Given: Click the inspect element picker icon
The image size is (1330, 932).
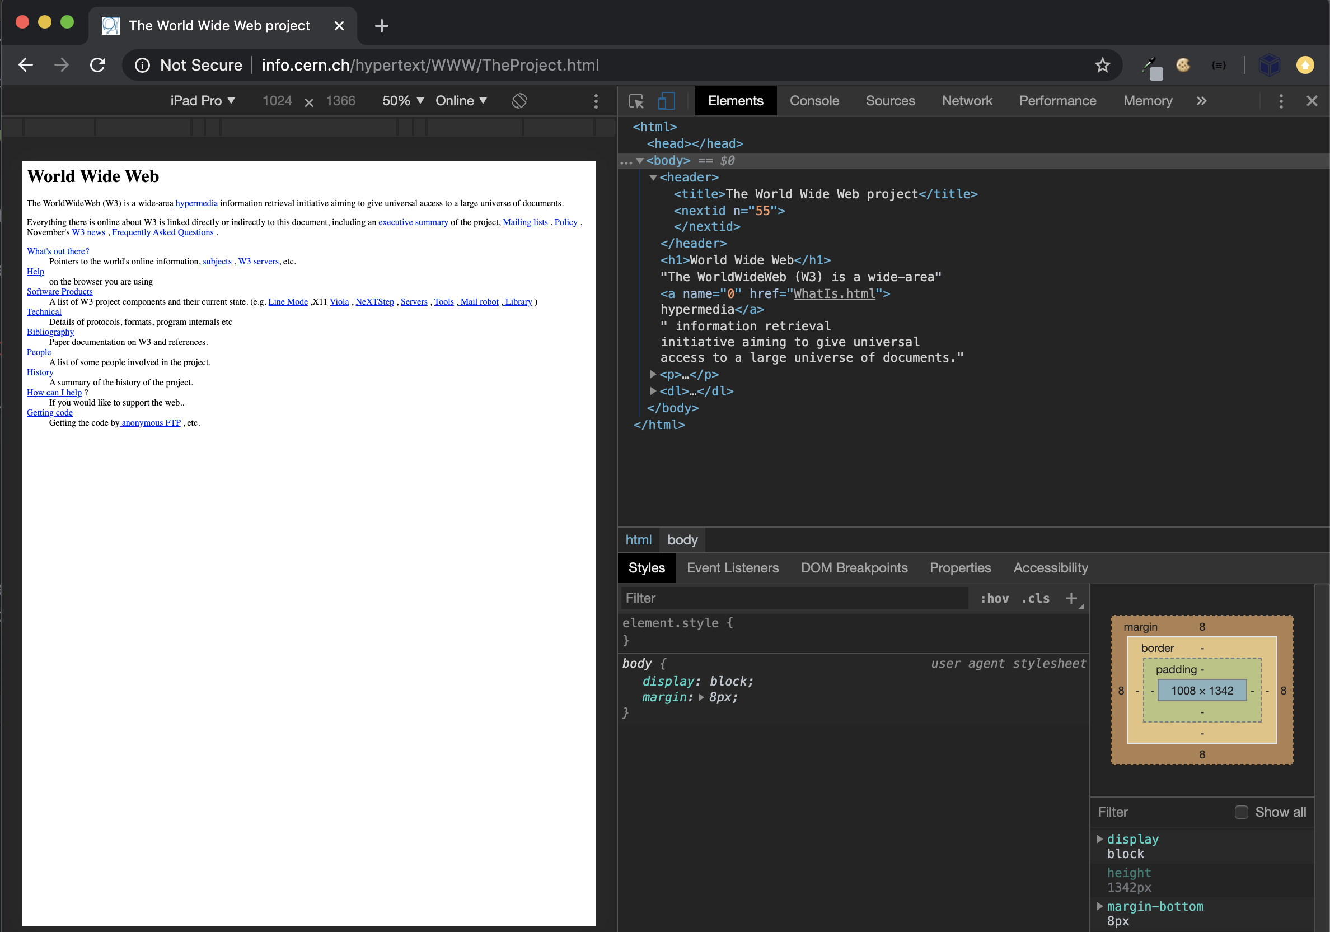Looking at the screenshot, I should click(636, 101).
